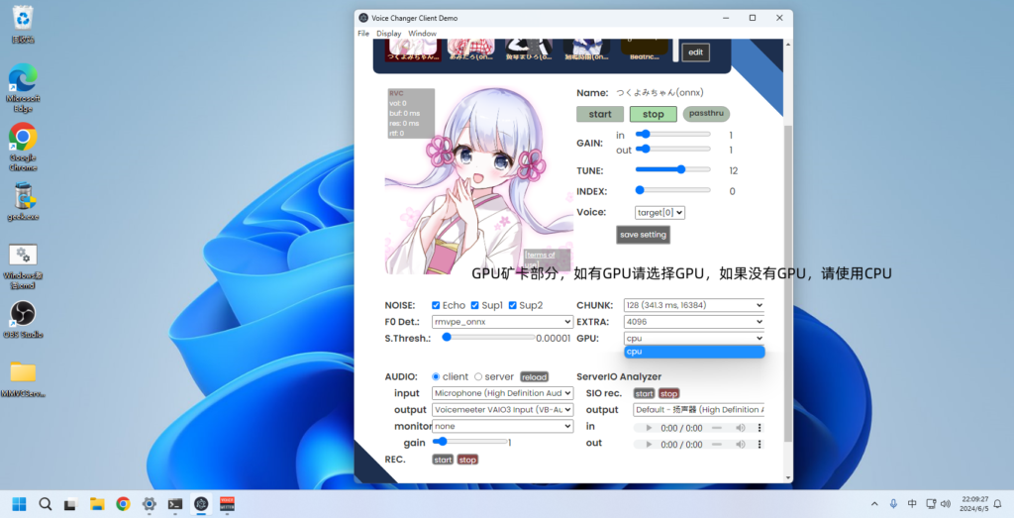
Task: Open OBS Studio desktop shortcut
Action: point(23,320)
